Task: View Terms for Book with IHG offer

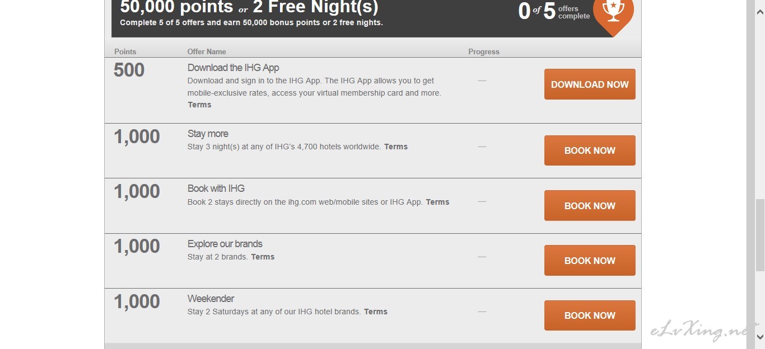Action: pos(437,202)
